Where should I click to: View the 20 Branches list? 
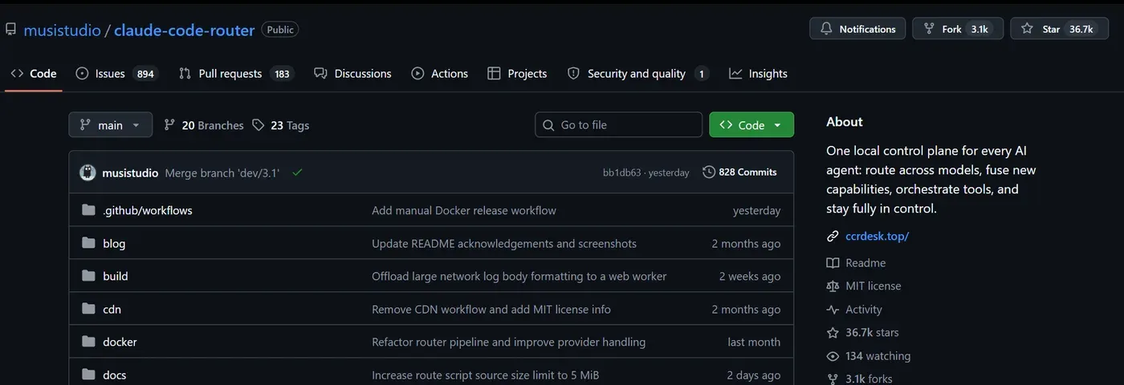[204, 125]
